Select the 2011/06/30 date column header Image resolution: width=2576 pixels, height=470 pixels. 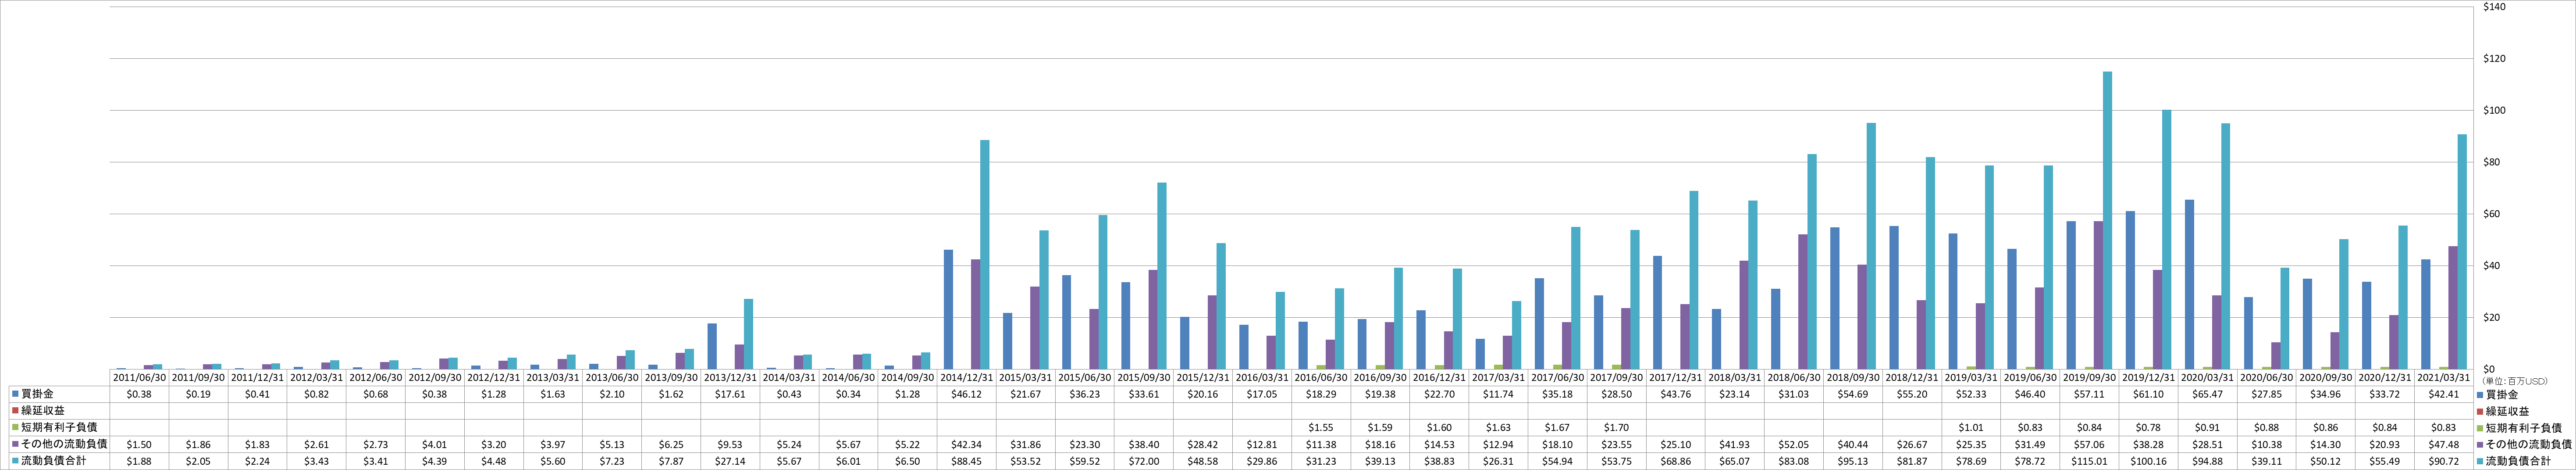coord(139,377)
